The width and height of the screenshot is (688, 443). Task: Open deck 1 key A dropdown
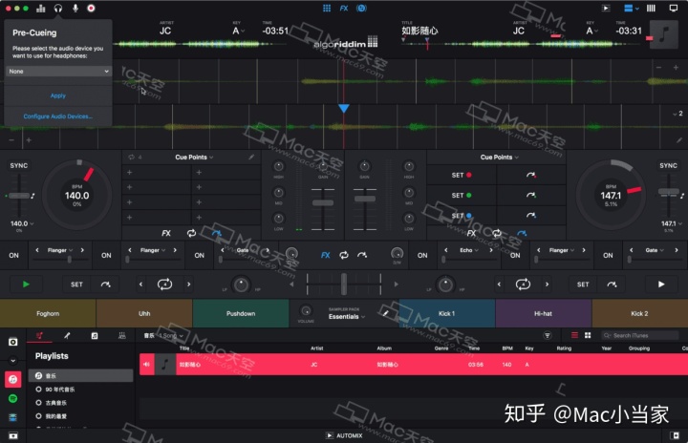(x=238, y=31)
